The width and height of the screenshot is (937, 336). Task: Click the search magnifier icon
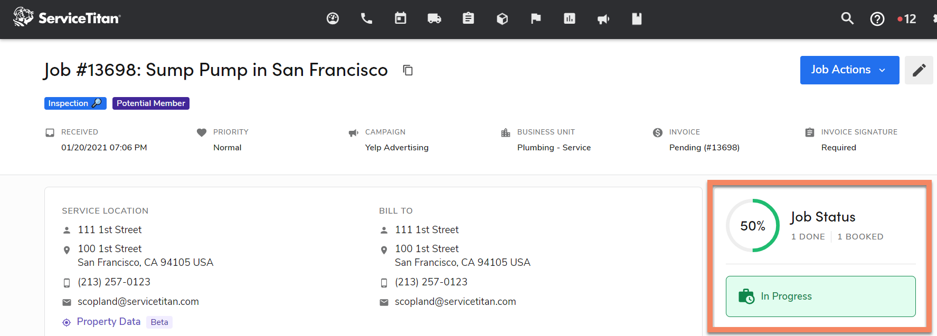(x=847, y=19)
